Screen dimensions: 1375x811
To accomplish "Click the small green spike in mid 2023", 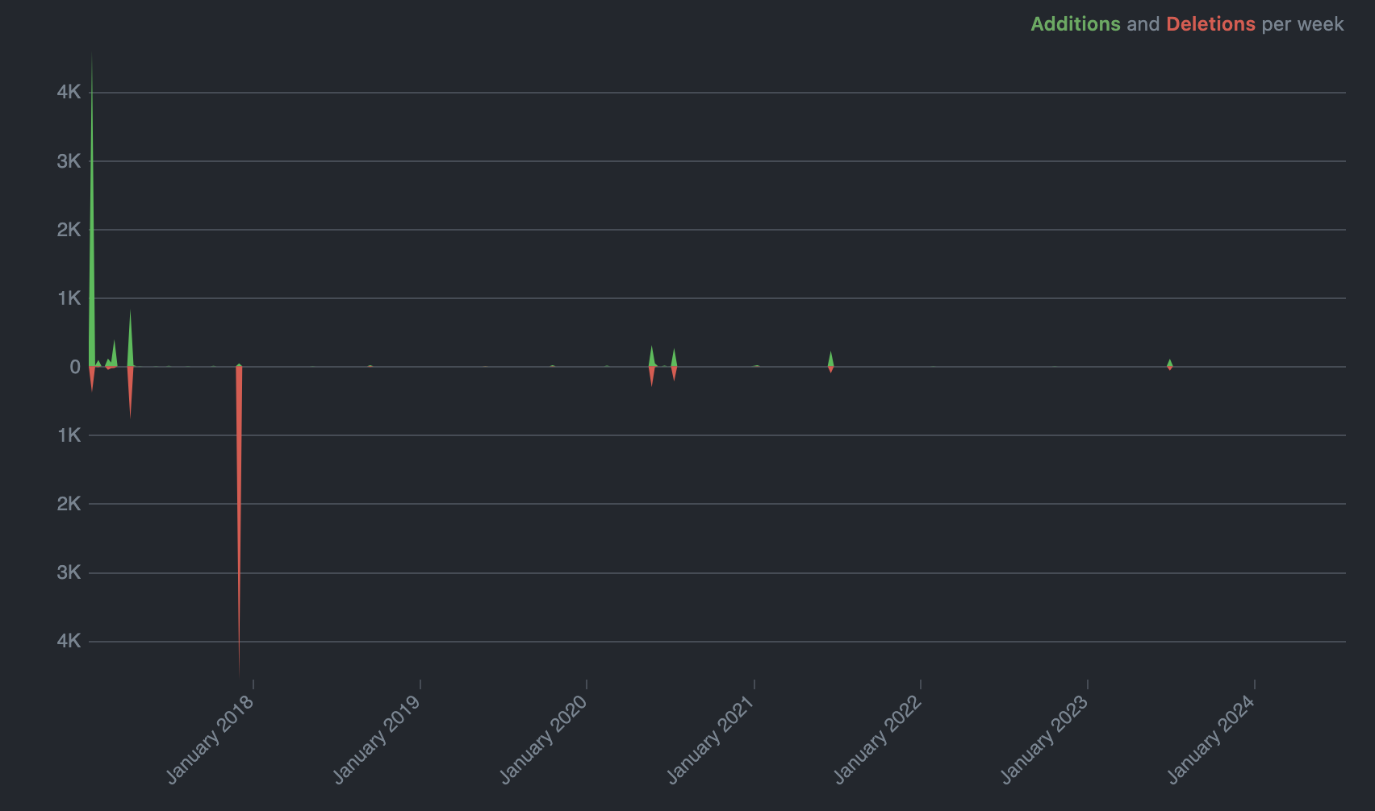I will tap(1169, 363).
